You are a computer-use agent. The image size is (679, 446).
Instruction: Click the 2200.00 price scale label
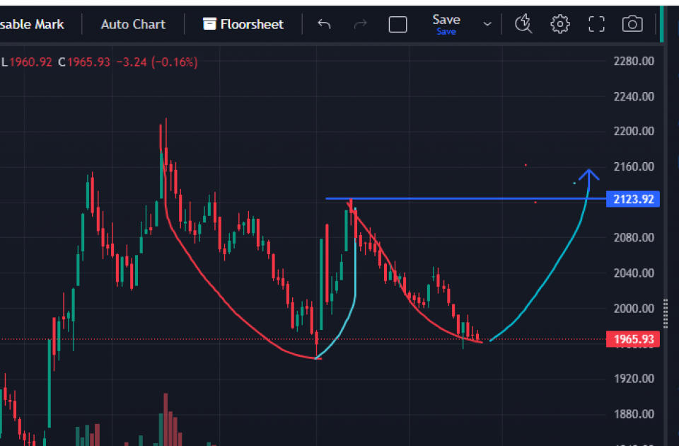click(634, 132)
